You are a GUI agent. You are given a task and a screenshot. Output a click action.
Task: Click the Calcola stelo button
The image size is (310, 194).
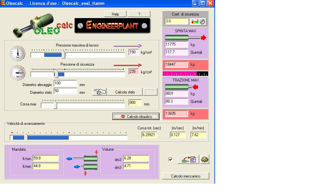tap(125, 92)
